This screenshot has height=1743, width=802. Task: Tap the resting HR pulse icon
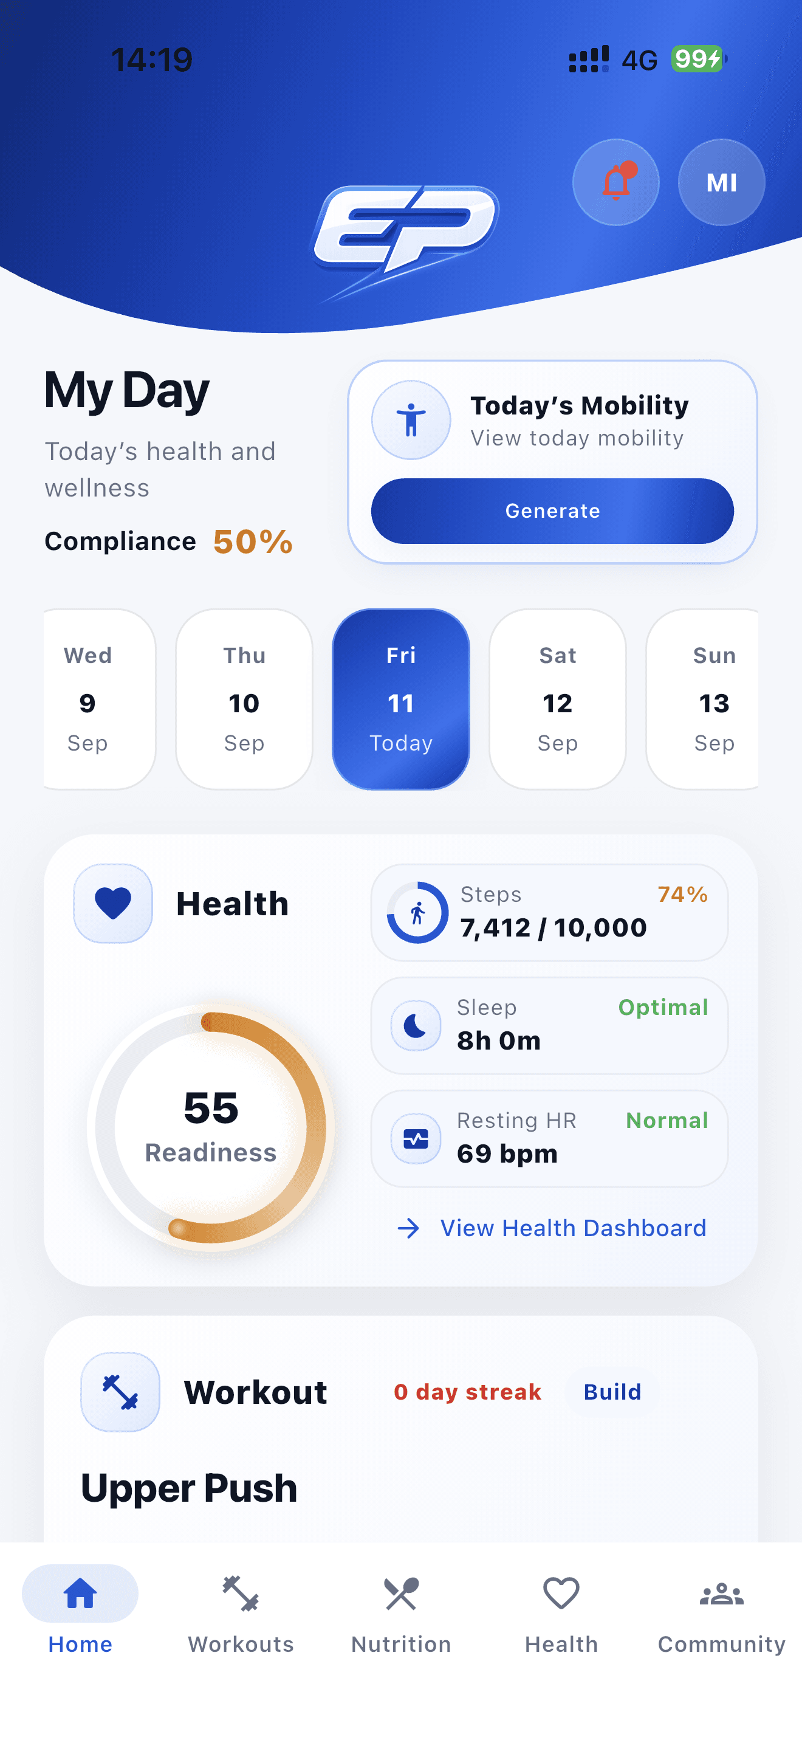pyautogui.click(x=416, y=1139)
